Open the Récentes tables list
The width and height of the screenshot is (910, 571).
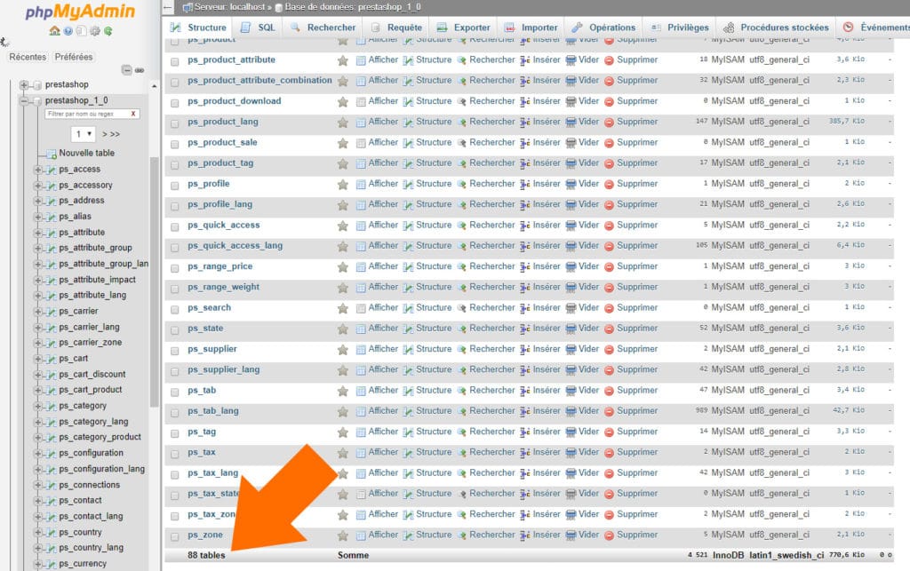28,57
